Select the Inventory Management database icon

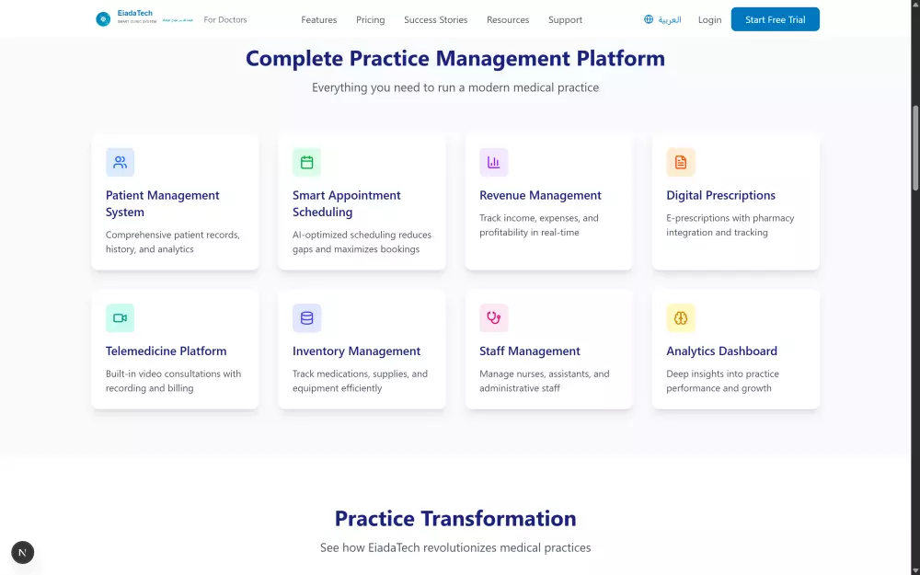click(306, 317)
